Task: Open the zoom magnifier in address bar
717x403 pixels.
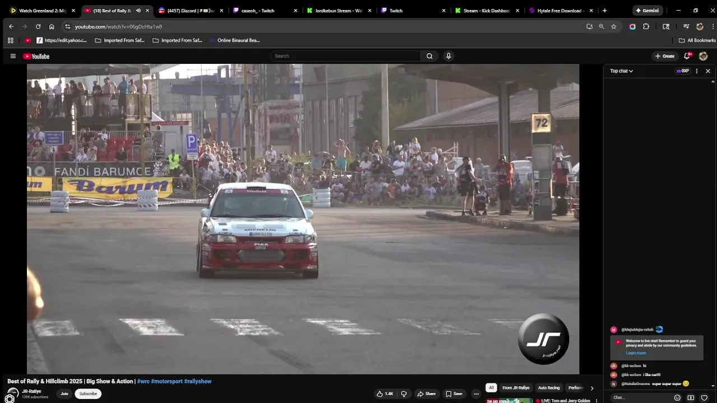Action: point(602,26)
